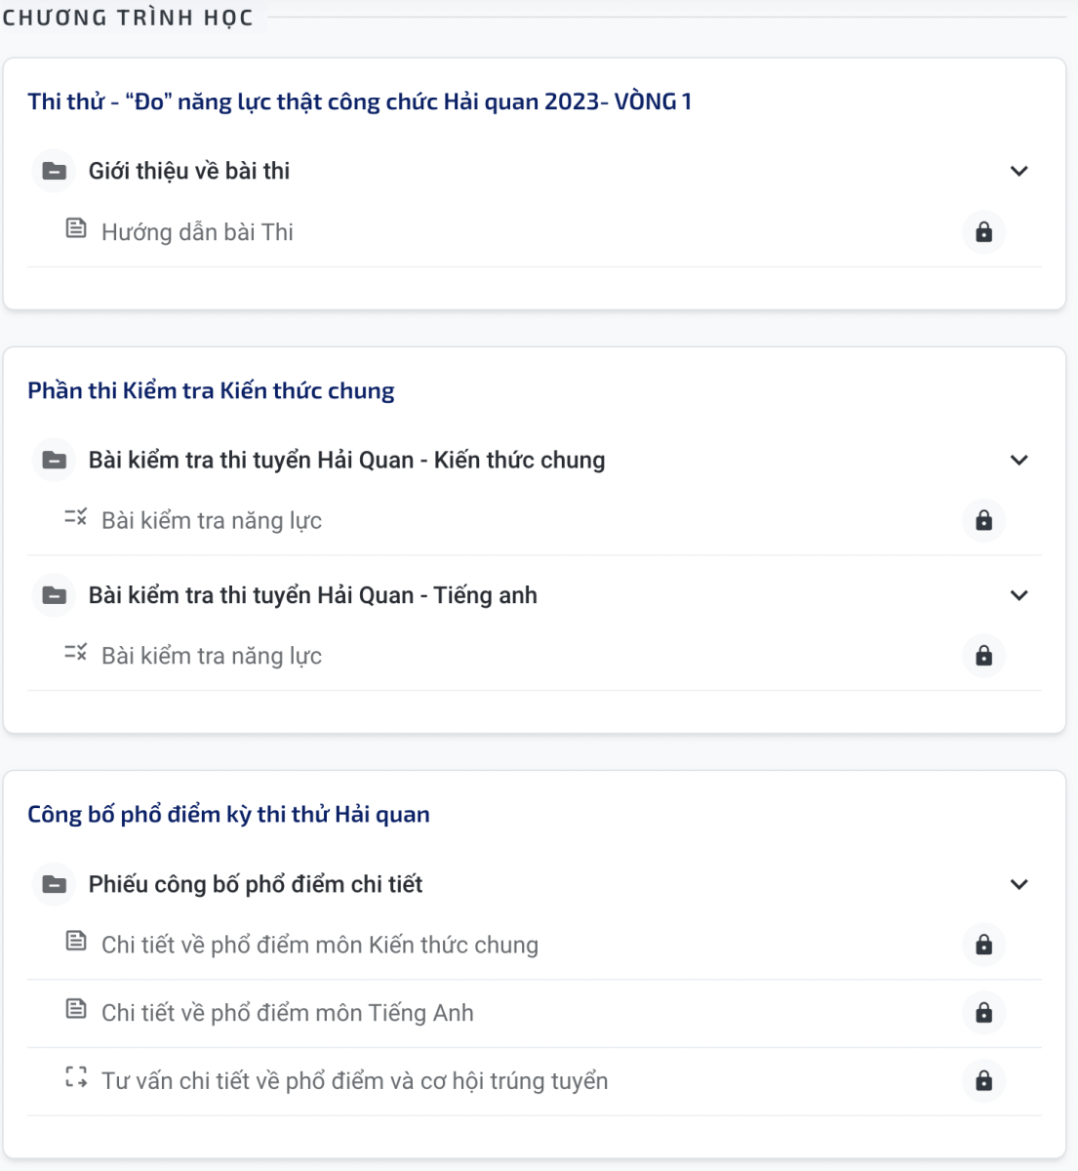Open Hướng dẫn bài Thi lesson
This screenshot has height=1171, width=1078.
(x=197, y=232)
